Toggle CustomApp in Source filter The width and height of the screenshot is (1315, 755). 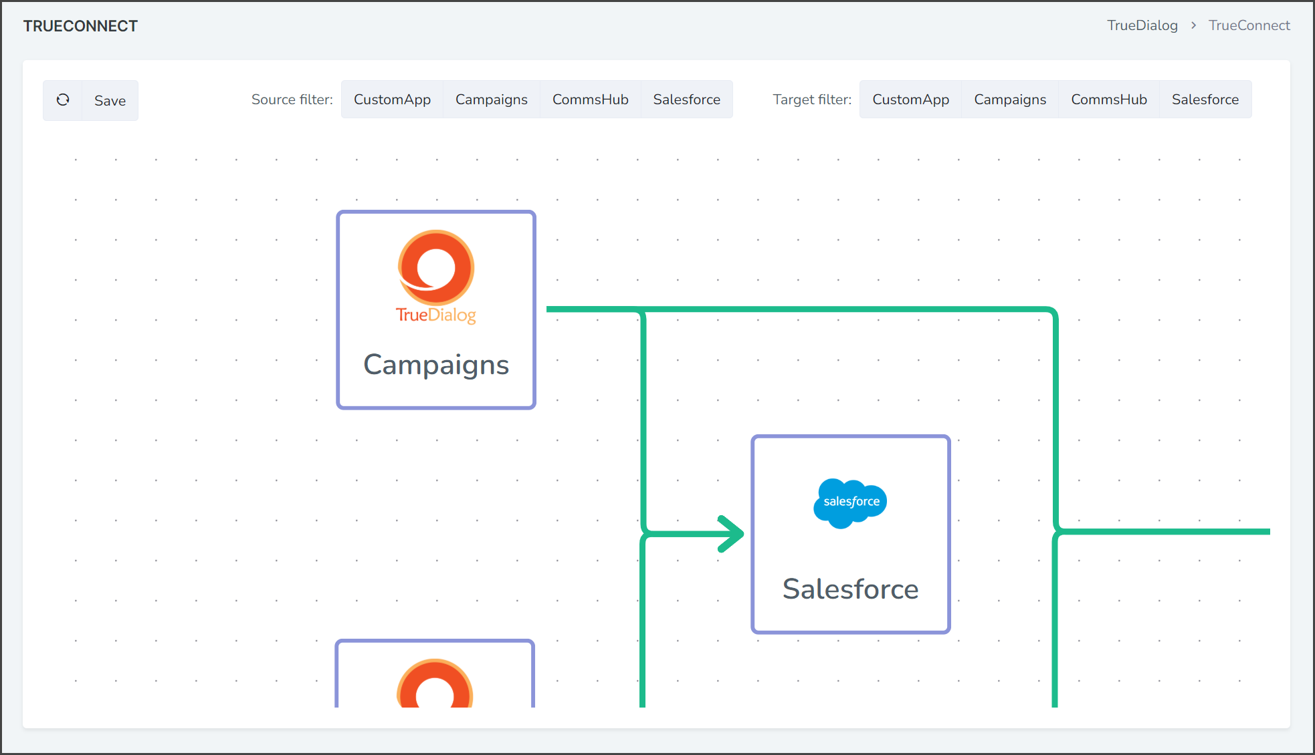point(392,100)
